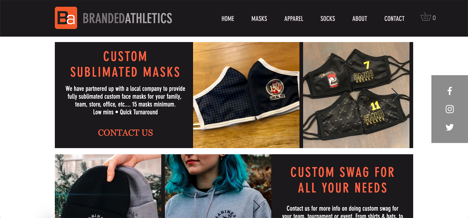Screen dimensions: 468x218
Task: Open the Facebook social icon
Action: 450,91
